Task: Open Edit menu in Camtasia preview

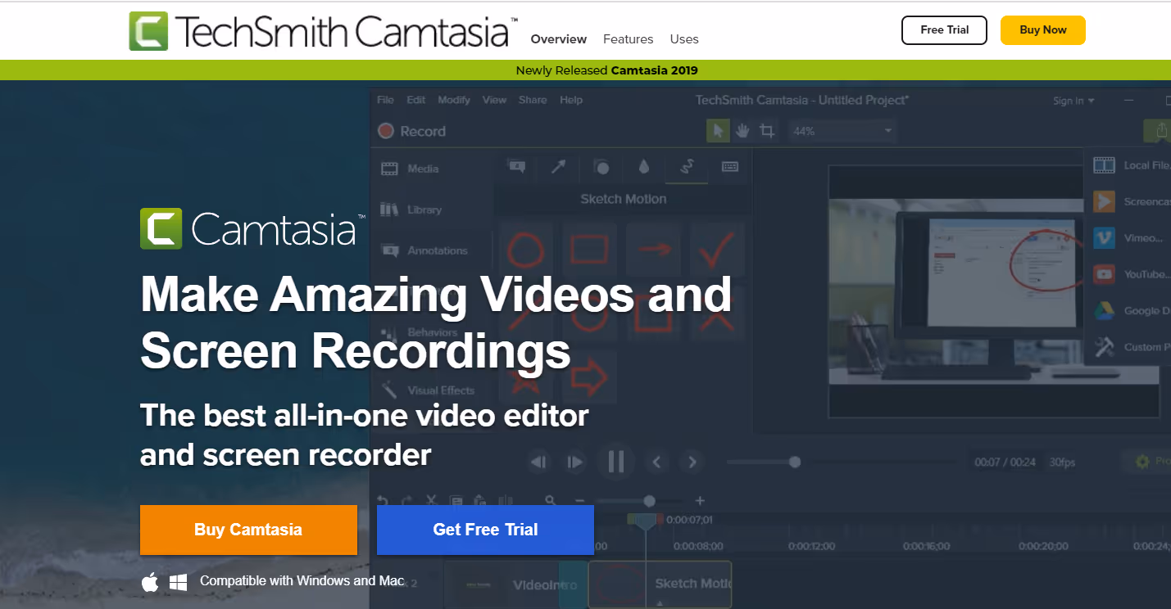Action: click(x=416, y=100)
